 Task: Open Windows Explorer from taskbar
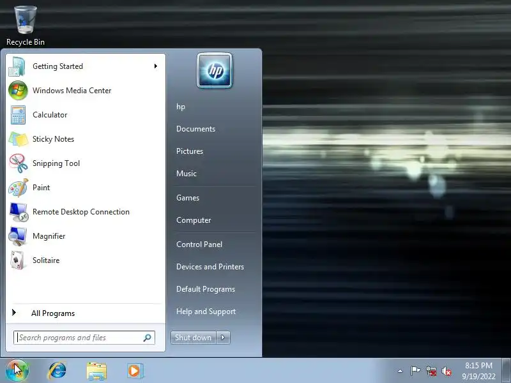tap(96, 371)
